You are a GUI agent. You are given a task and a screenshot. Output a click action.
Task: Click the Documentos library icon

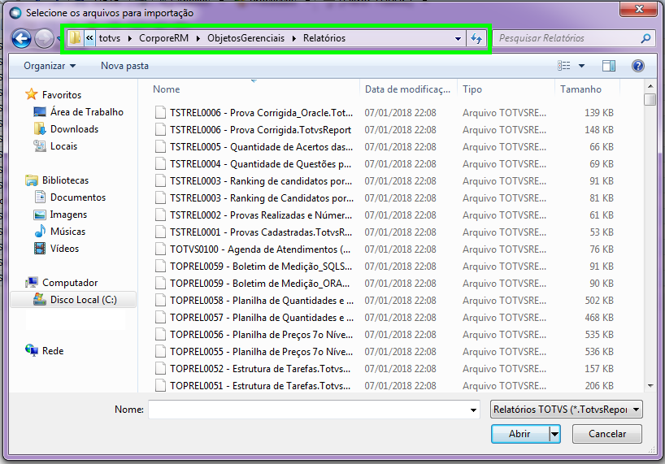pyautogui.click(x=40, y=197)
